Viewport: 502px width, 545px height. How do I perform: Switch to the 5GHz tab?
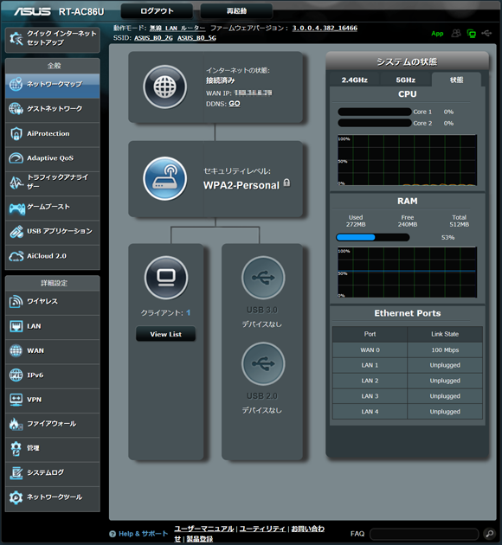point(406,80)
